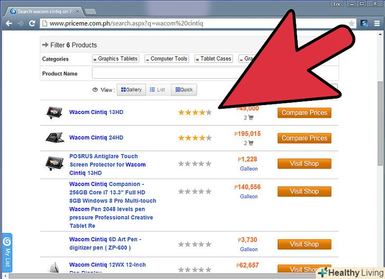Click the star rating of Wacom Cintiq 13HD
Screen dimensions: 385x279
click(195, 112)
